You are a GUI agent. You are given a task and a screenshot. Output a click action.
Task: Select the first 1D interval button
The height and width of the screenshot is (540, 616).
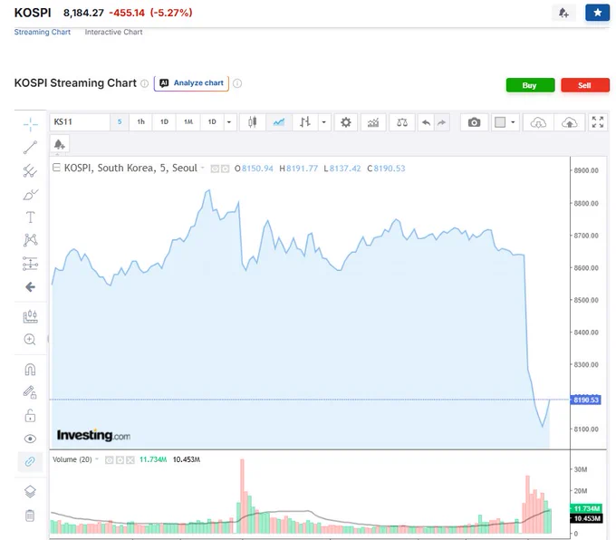pyautogui.click(x=164, y=121)
